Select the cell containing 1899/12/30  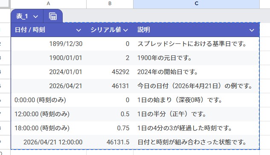(x=49, y=44)
